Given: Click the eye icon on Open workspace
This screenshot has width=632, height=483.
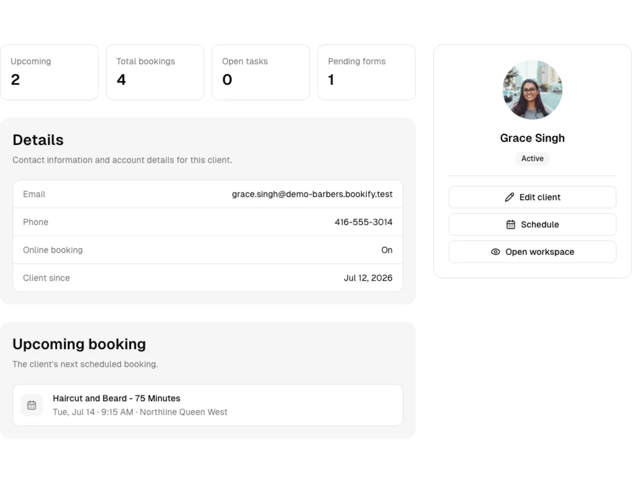Looking at the screenshot, I should coord(496,252).
